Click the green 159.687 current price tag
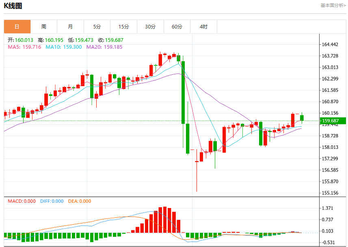Viewport: 348px width, 247px height. pyautogui.click(x=333, y=121)
